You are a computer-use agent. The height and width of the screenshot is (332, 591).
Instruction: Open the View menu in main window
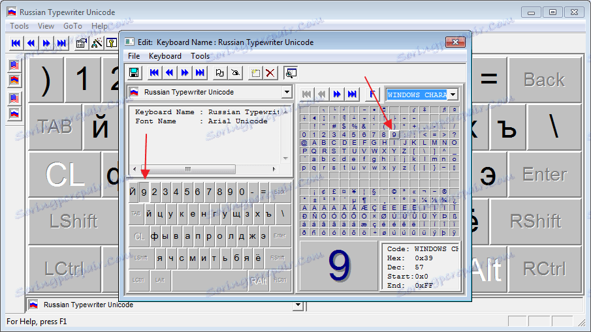coord(46,26)
